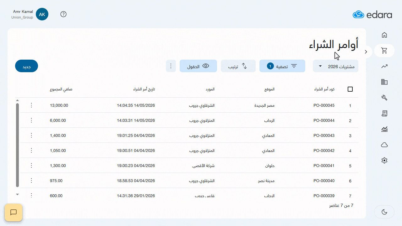Open the wrench tools sidebar icon
Screen dimensions: 402x226
[384, 98]
